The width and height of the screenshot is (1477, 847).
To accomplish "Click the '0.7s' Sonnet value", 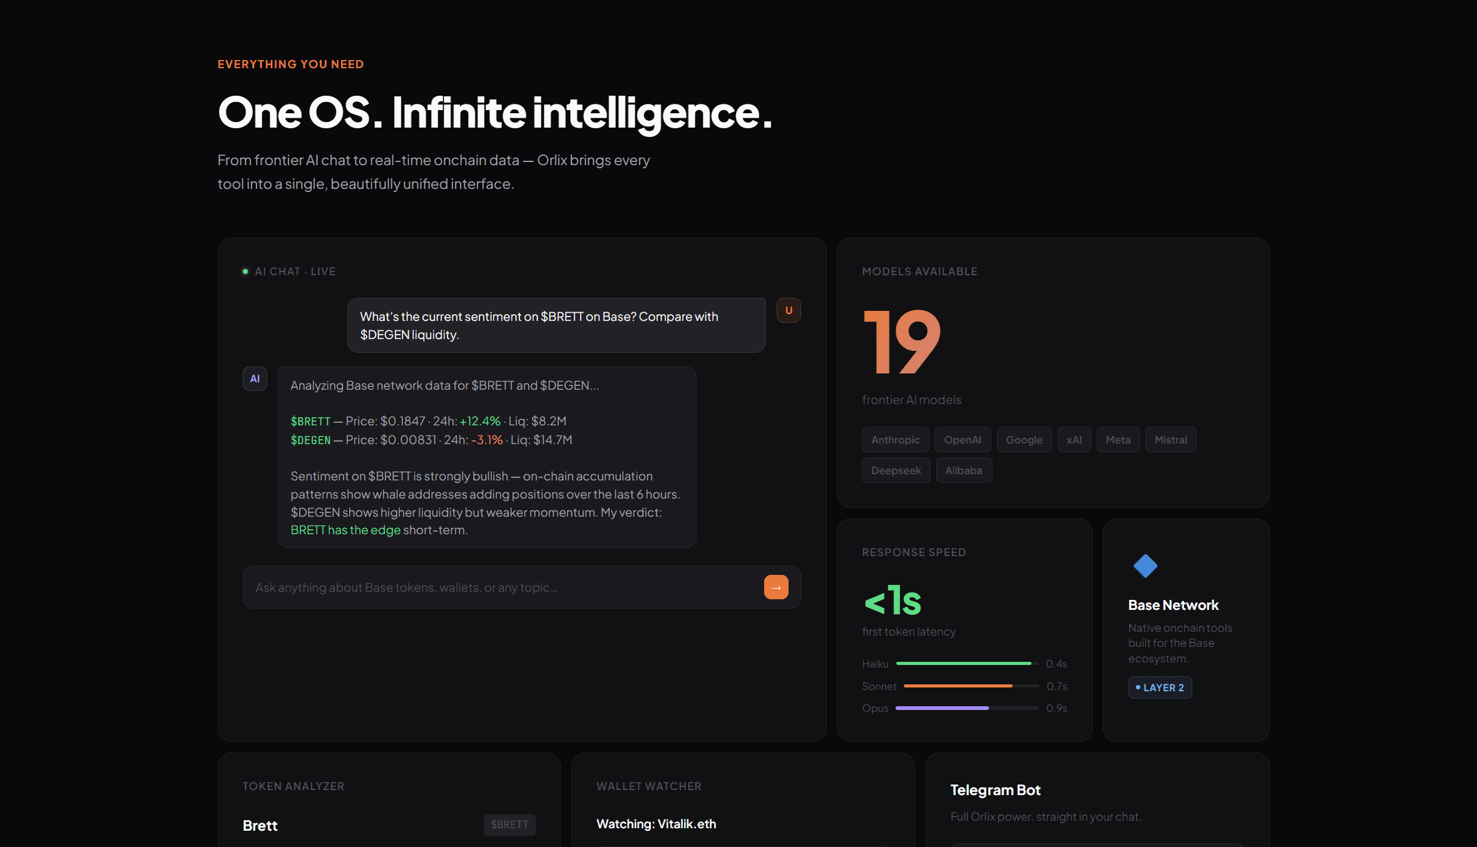I will (x=1057, y=686).
